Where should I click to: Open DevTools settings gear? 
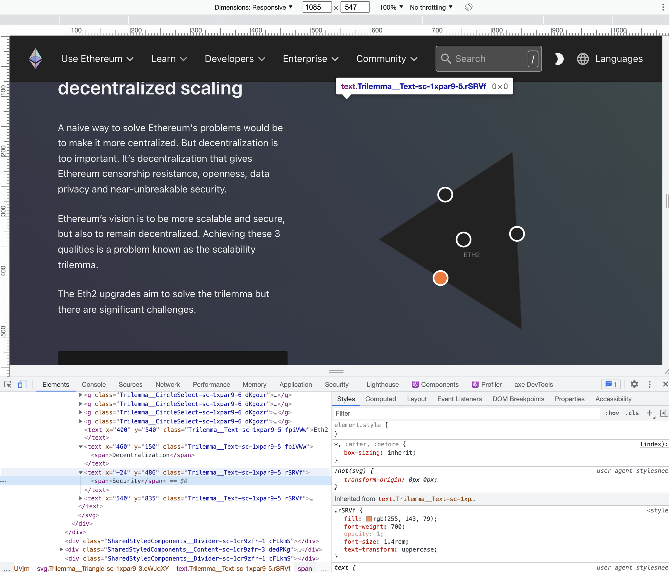[x=634, y=384]
